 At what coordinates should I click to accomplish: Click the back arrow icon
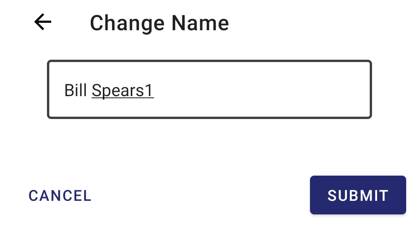click(43, 22)
